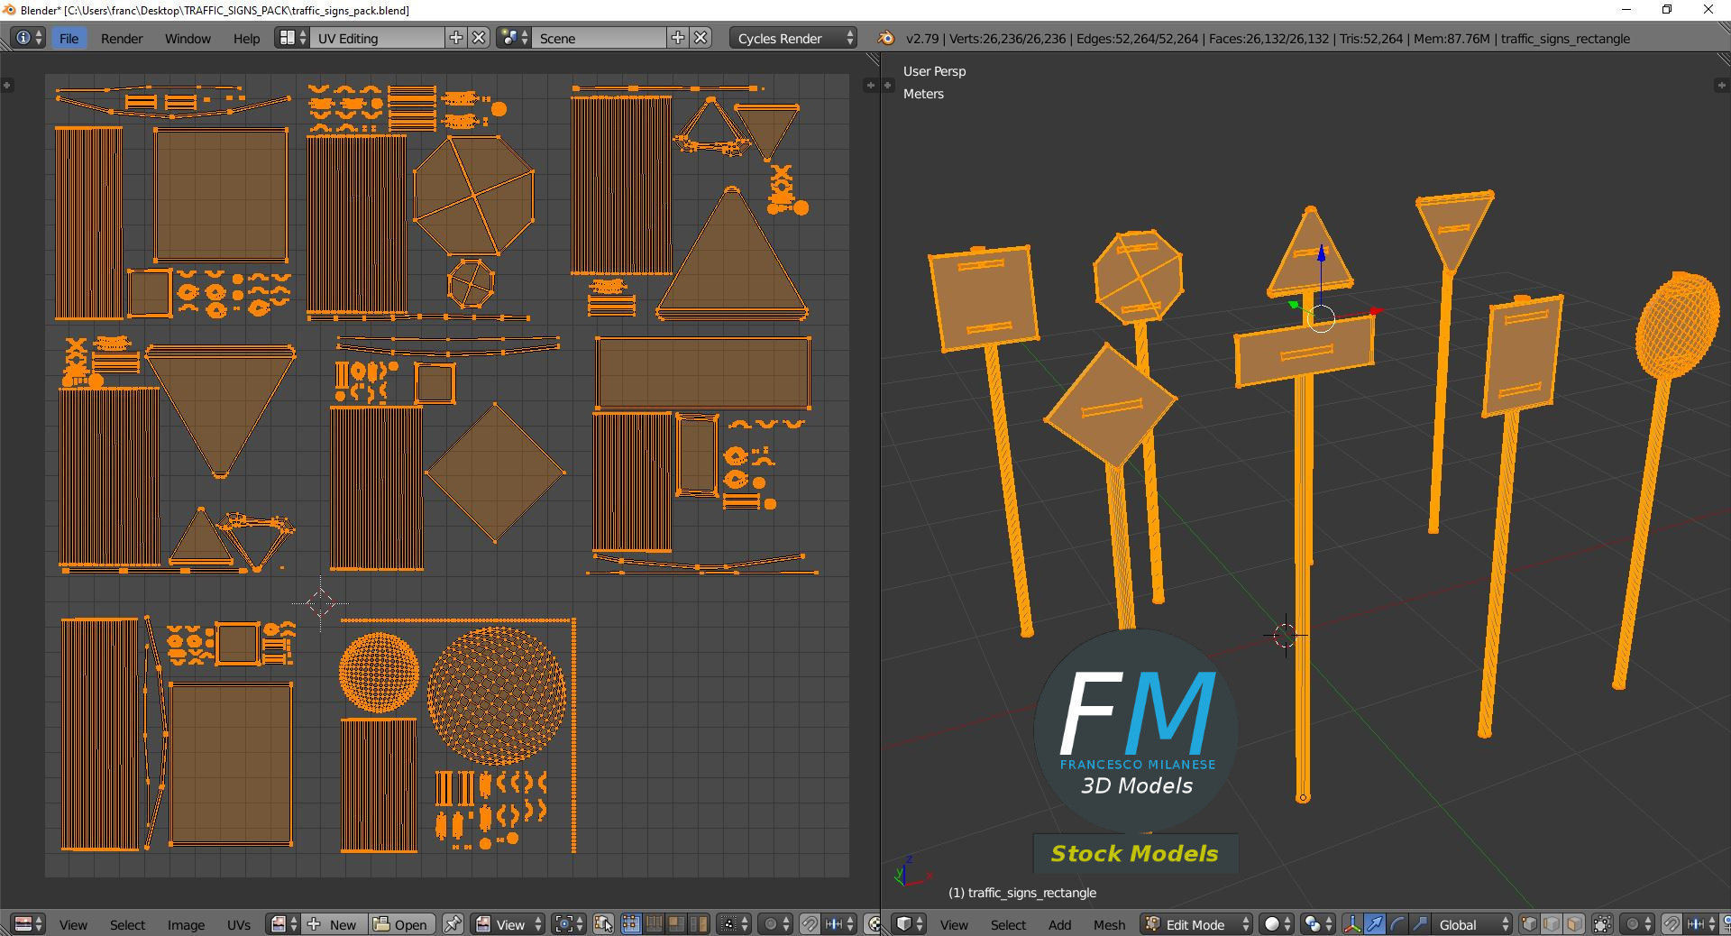Open the Image menu

pyautogui.click(x=186, y=924)
